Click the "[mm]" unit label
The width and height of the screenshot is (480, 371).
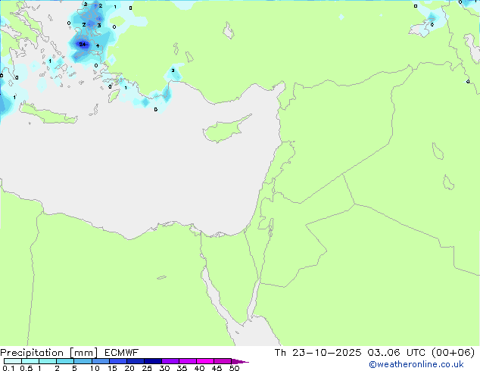pos(83,353)
